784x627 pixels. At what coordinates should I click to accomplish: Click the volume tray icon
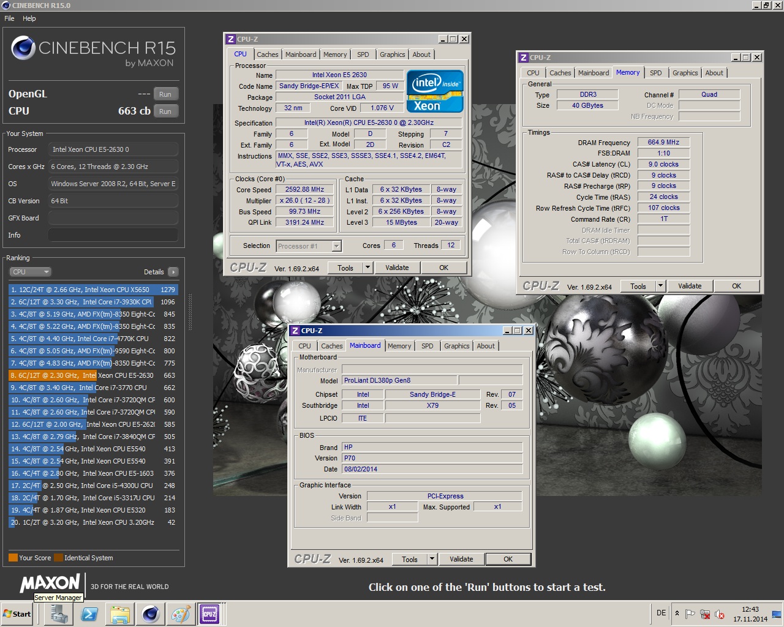pyautogui.click(x=720, y=614)
